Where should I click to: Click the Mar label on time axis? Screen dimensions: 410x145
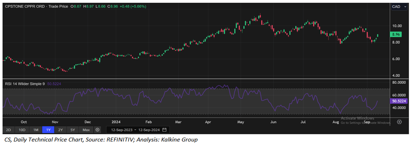pos(178,122)
